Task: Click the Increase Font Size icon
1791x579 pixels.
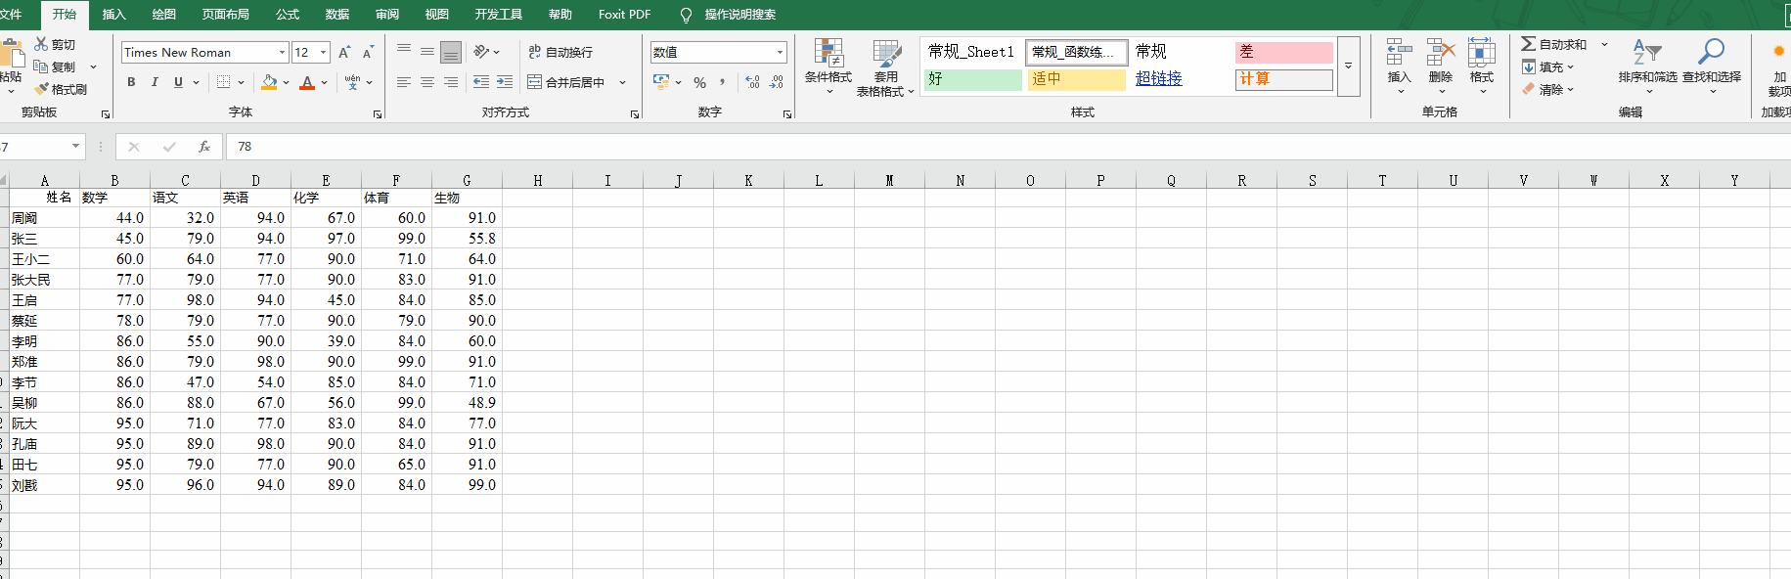Action: pos(344,53)
